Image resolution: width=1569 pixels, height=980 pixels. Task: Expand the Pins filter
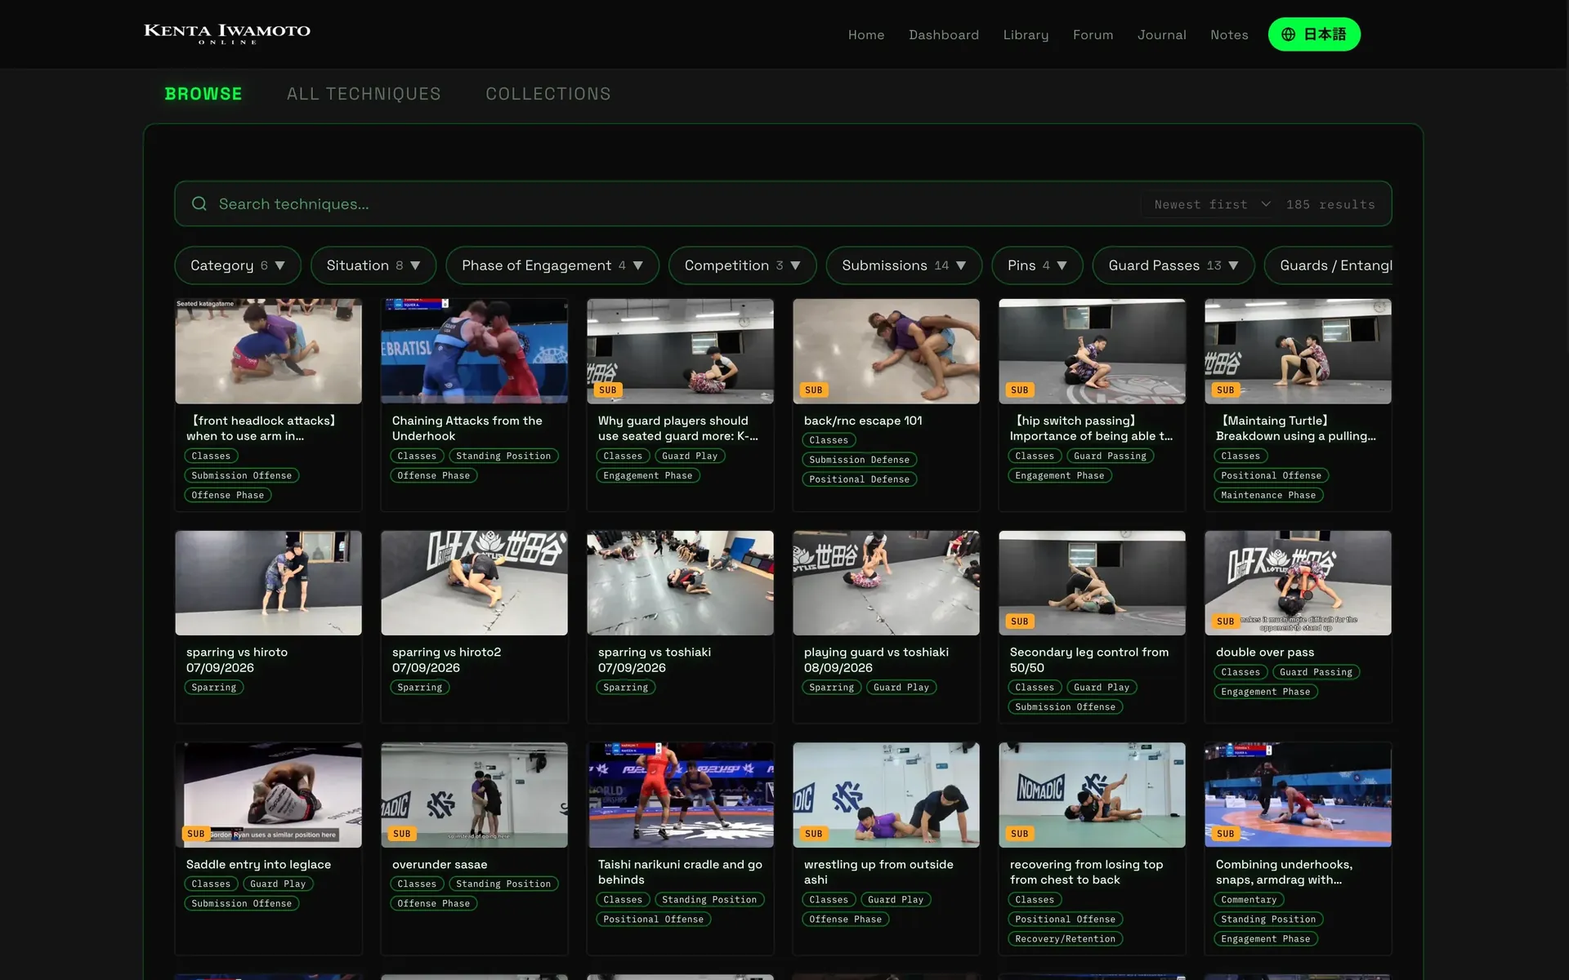click(x=1037, y=265)
